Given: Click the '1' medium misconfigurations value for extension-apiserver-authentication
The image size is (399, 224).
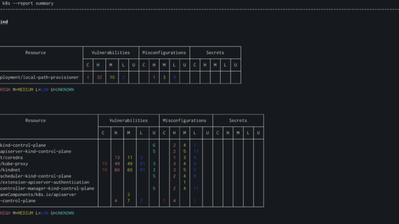Looking at the screenshot, I should (185, 182).
